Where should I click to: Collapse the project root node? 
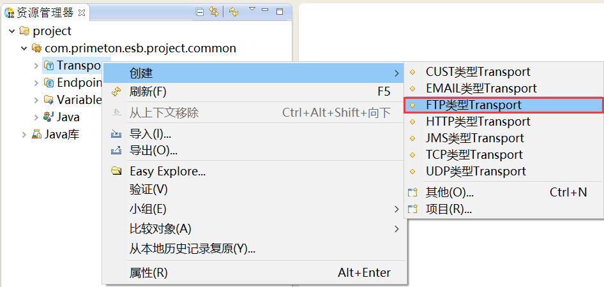pos(12,31)
